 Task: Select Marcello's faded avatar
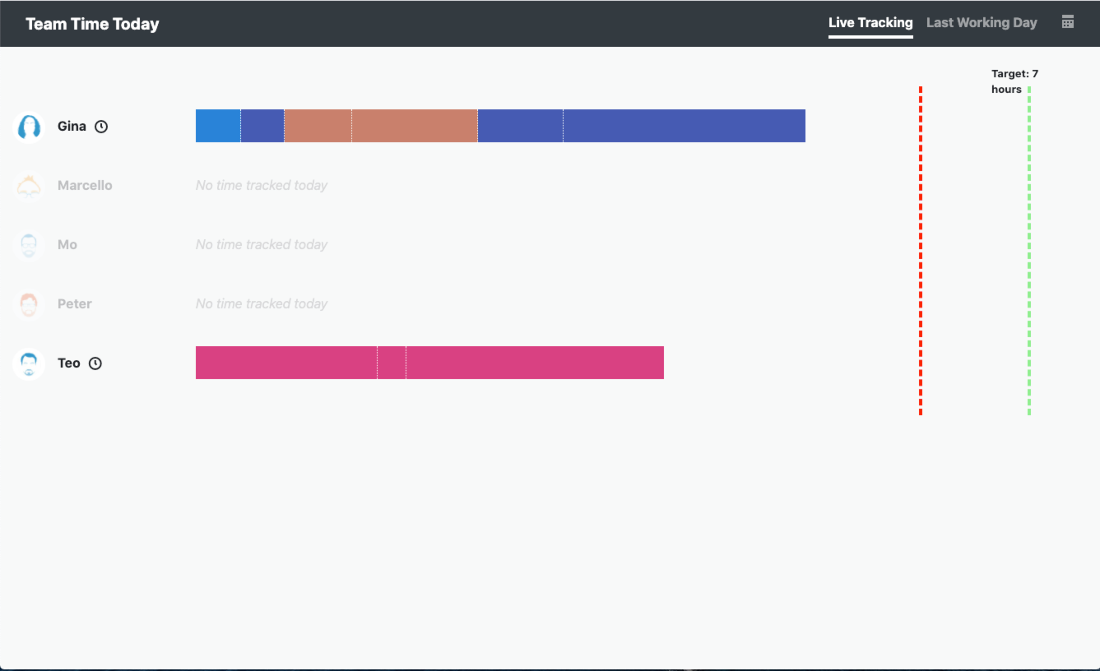pyautogui.click(x=29, y=186)
